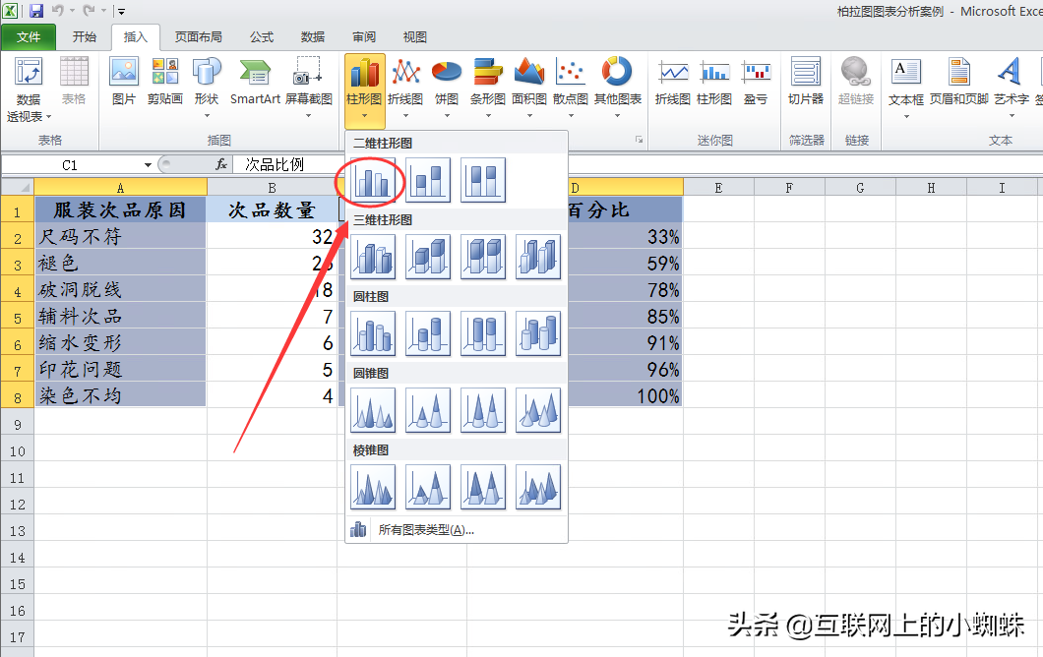The height and width of the screenshot is (657, 1043).
Task: Select cell with 褪色
Action: 120,264
